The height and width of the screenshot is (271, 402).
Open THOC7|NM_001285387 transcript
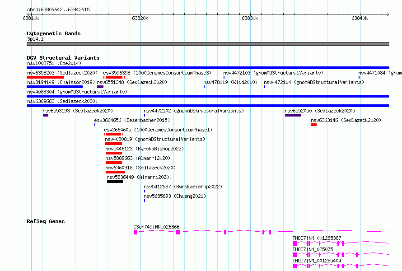(x=317, y=238)
